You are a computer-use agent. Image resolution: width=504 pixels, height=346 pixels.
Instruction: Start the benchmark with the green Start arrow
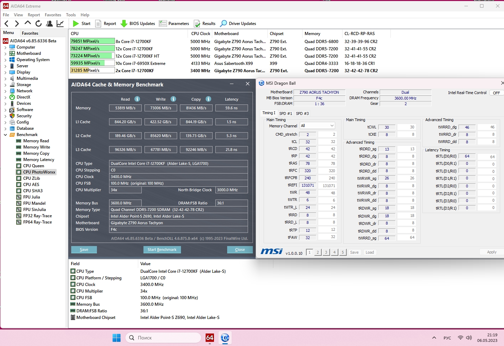point(82,24)
